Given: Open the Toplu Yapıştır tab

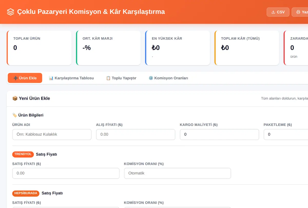Looking at the screenshot, I should tap(121, 78).
